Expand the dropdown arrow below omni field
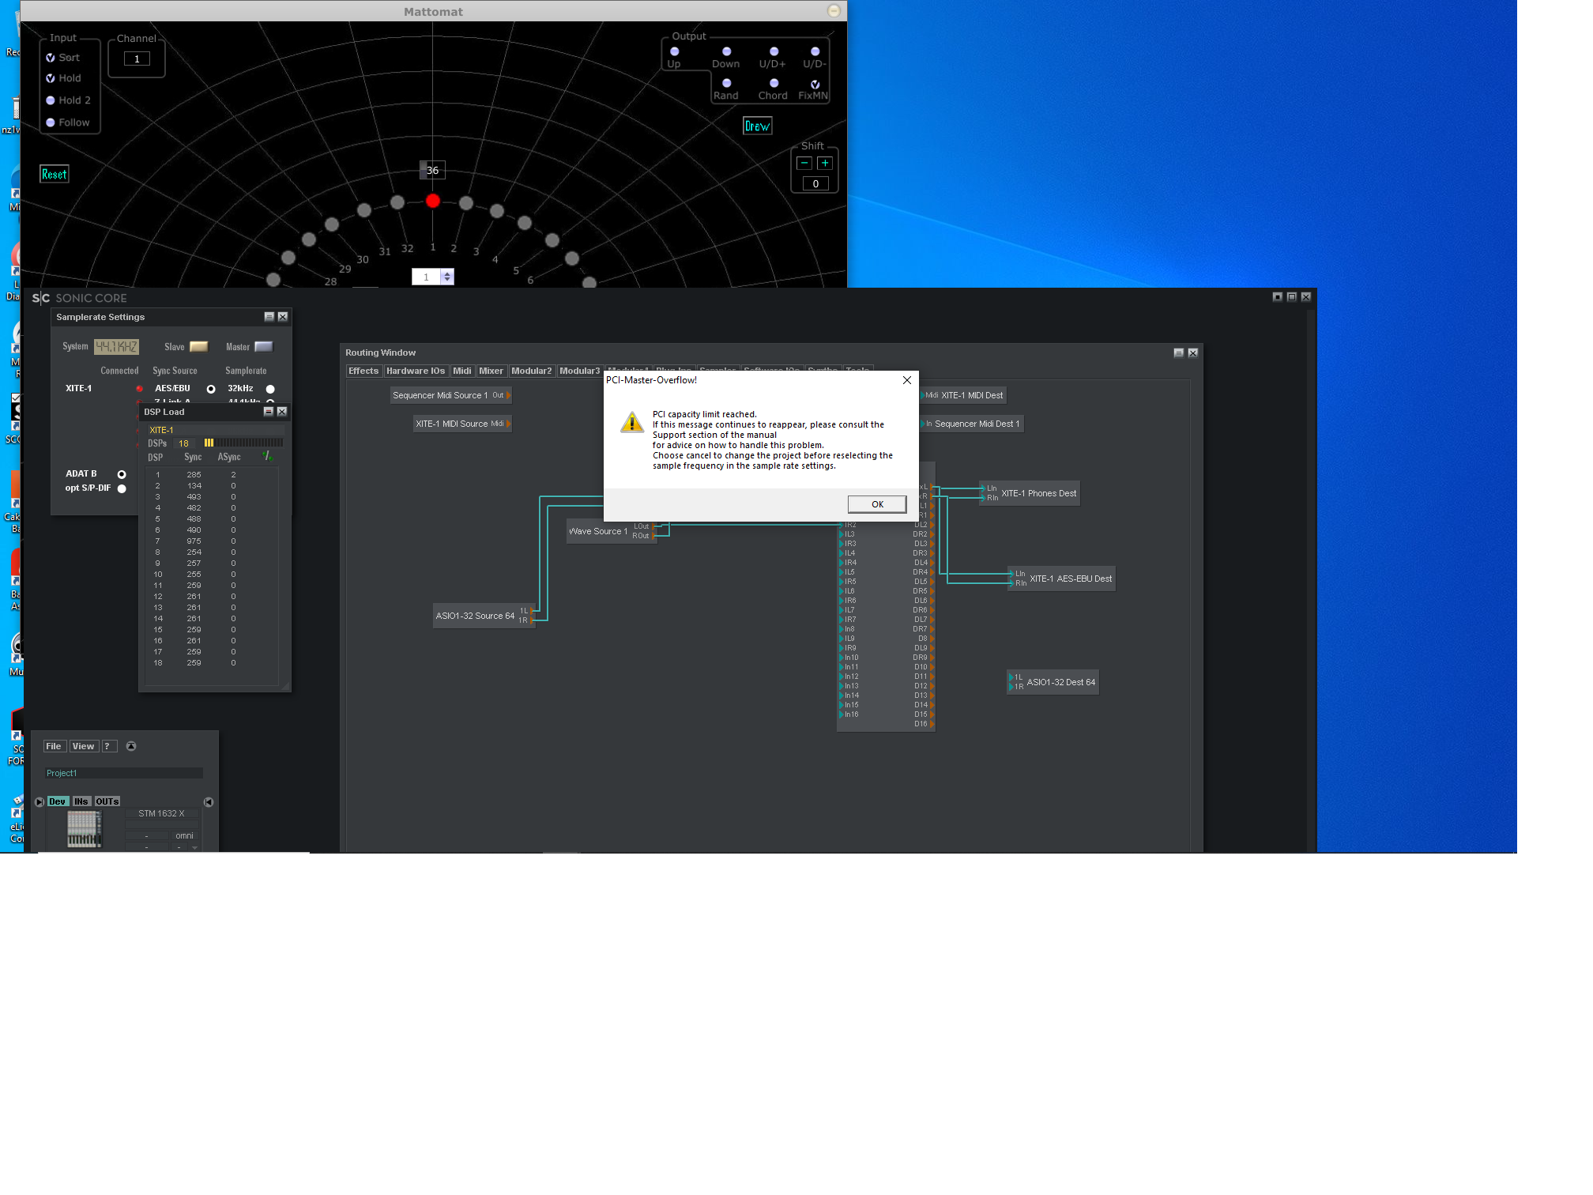This screenshot has height=1195, width=1593. click(194, 847)
